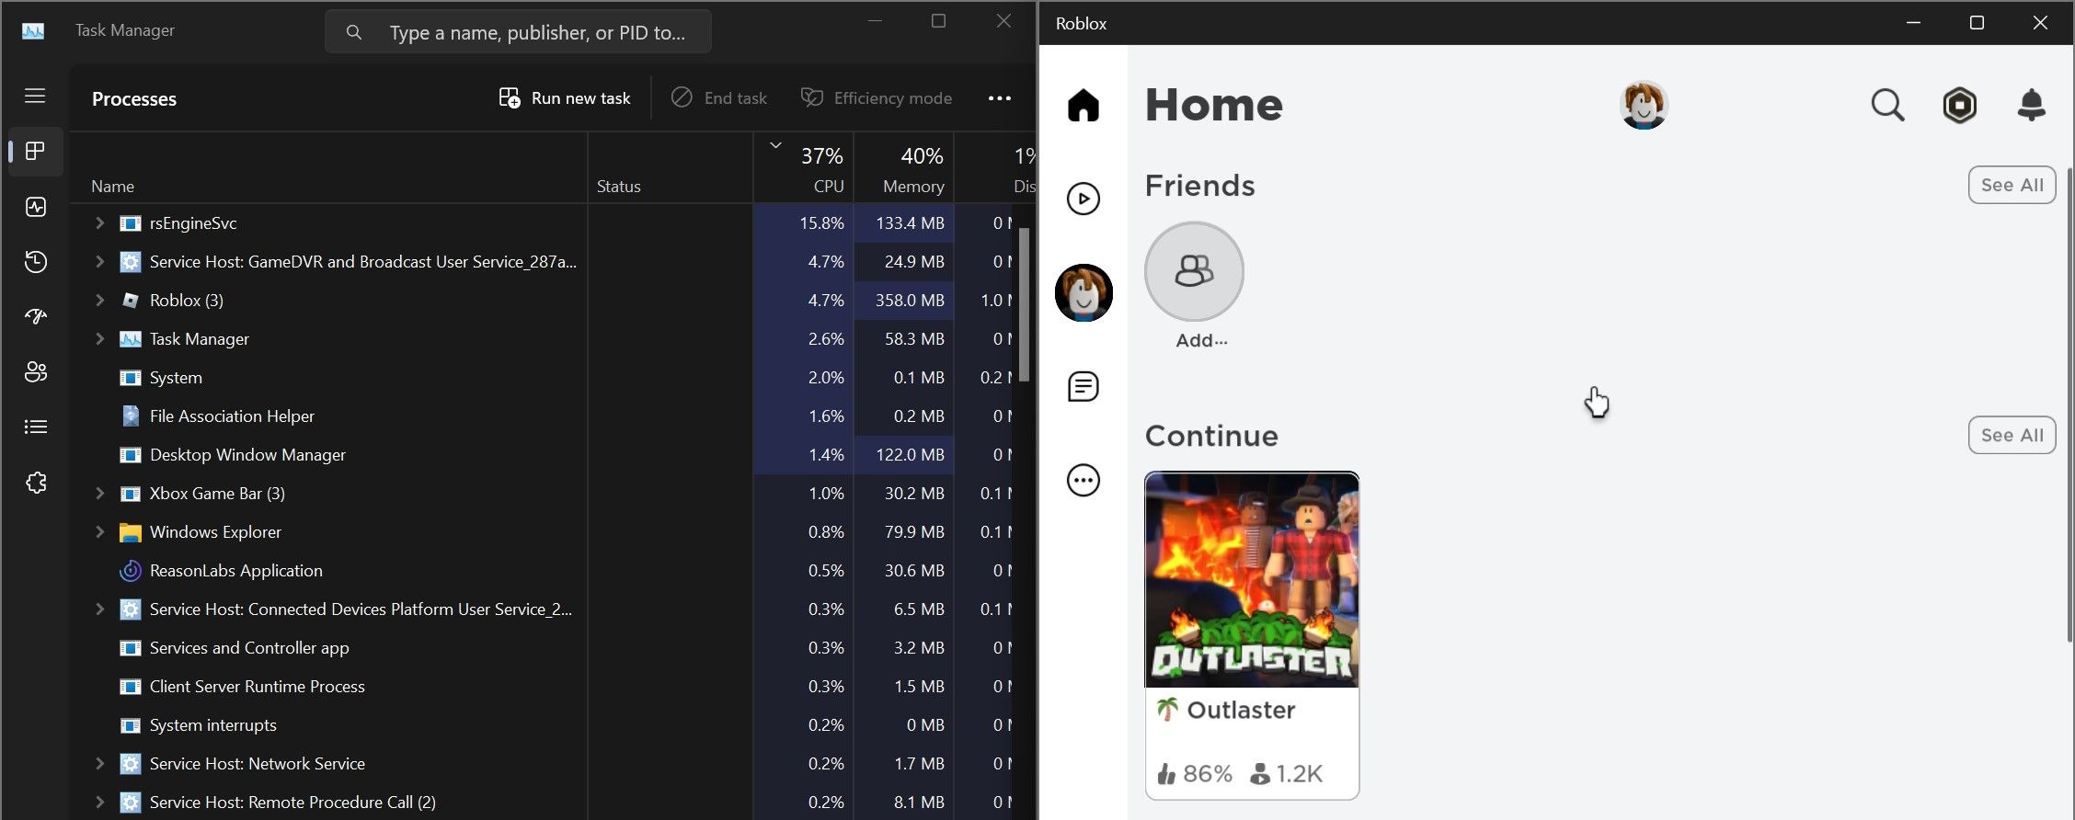Open Roblox More options sidebar icon
Viewport: 2075px width, 820px height.
point(1083,480)
